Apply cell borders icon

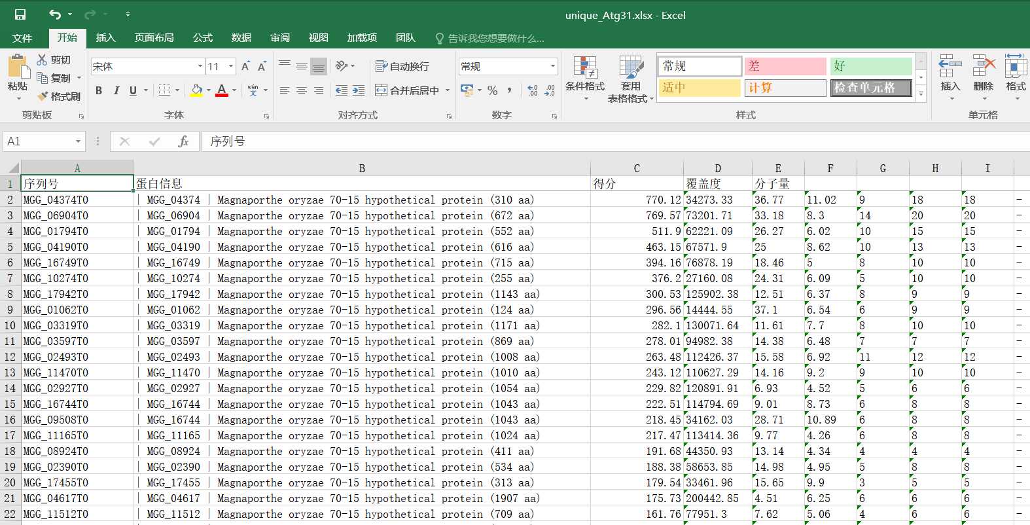[x=164, y=90]
